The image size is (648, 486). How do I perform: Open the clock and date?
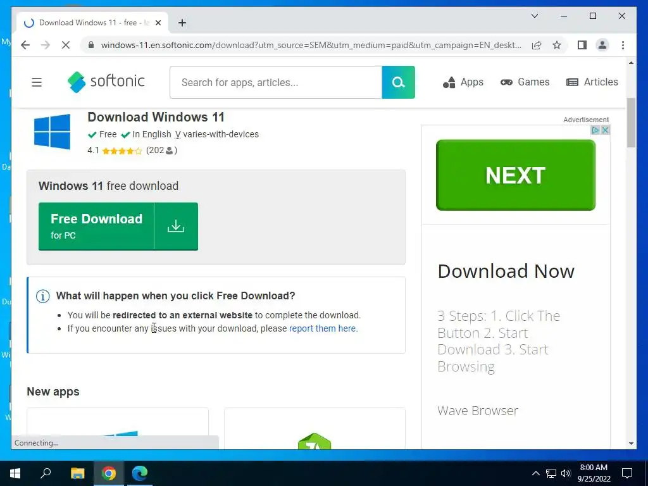[594, 473]
